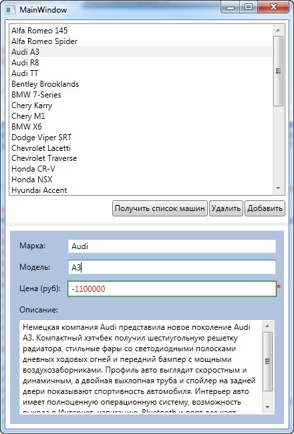Click the car list scrollbar thumb
The image size is (294, 434).
pos(278,71)
